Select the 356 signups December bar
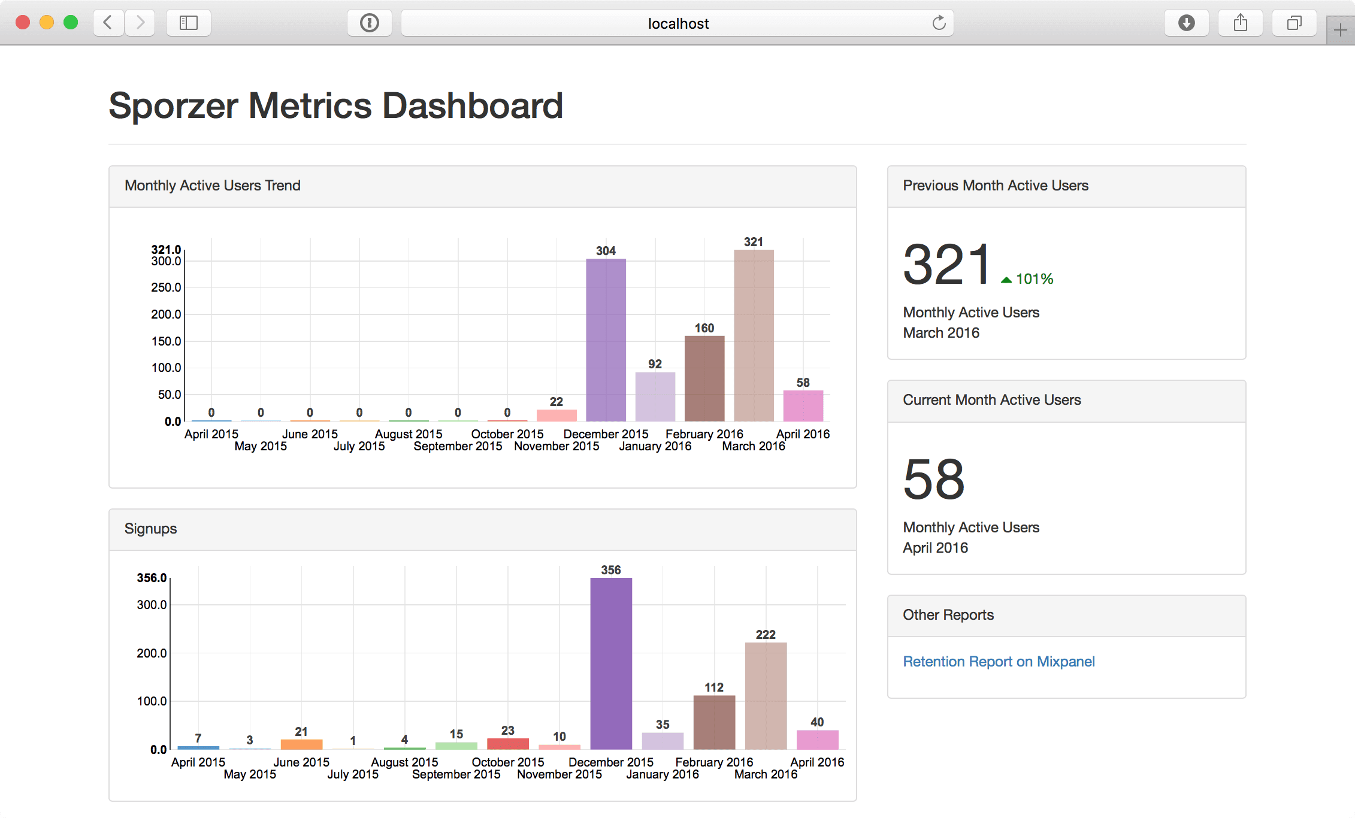 click(611, 663)
